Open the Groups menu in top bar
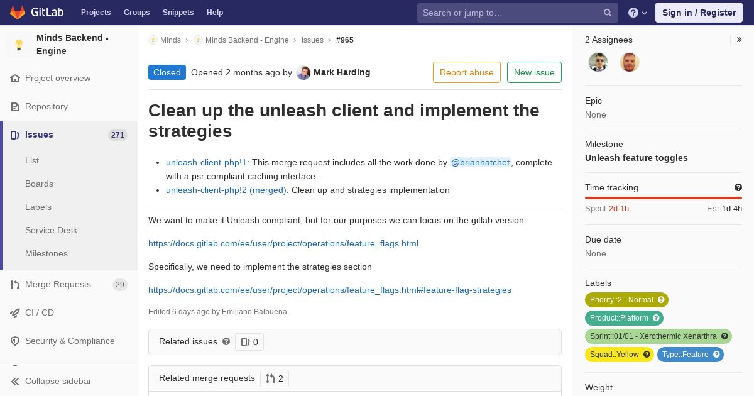This screenshot has width=754, height=396. [136, 13]
